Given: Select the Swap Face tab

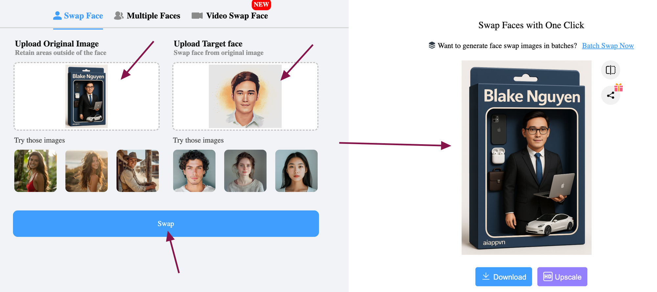Looking at the screenshot, I should click(x=78, y=16).
